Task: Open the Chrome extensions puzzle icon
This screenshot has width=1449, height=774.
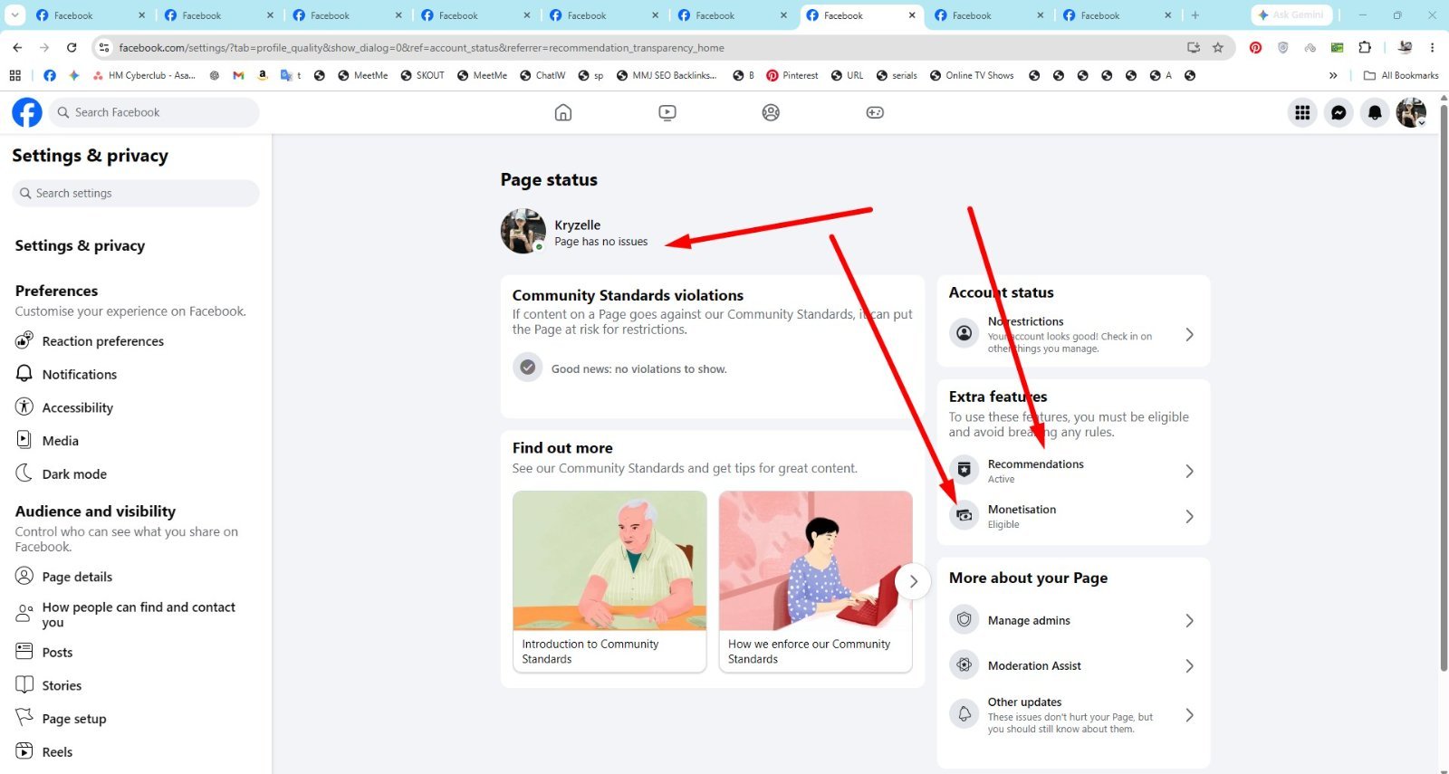Action: click(1365, 47)
